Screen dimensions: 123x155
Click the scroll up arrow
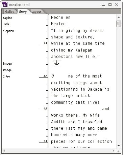click(119, 17)
